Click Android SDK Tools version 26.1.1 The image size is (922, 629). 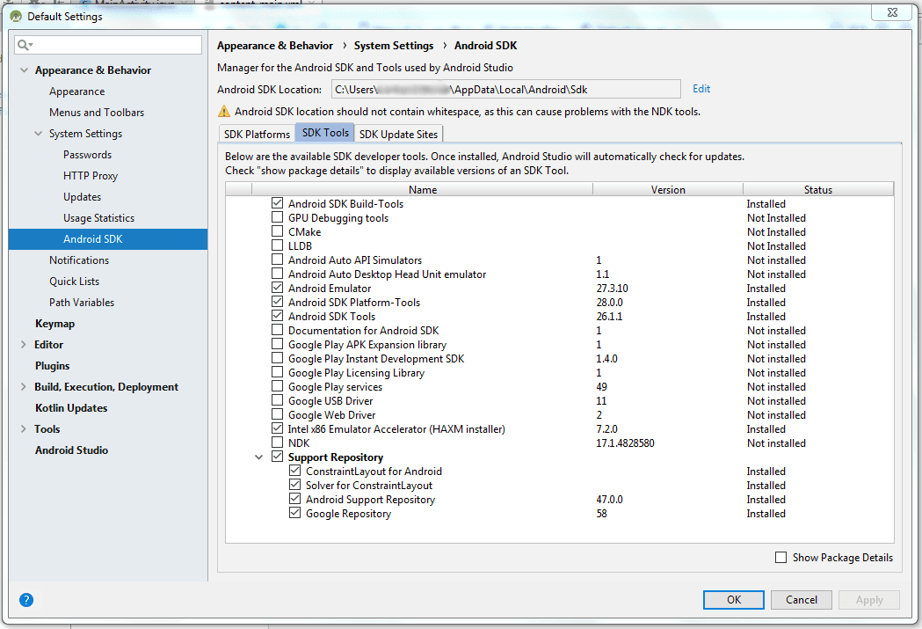pos(609,317)
